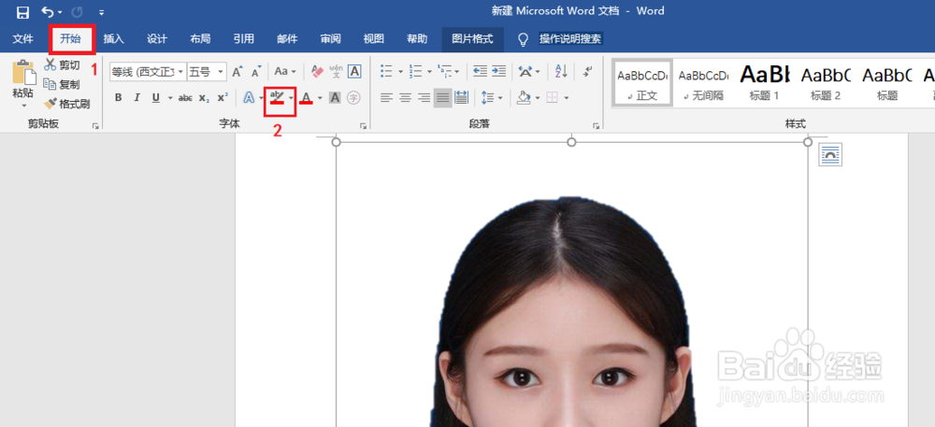Expand the 粘贴 options dropdown arrow
Viewport: 935px width, 427px height.
23,106
